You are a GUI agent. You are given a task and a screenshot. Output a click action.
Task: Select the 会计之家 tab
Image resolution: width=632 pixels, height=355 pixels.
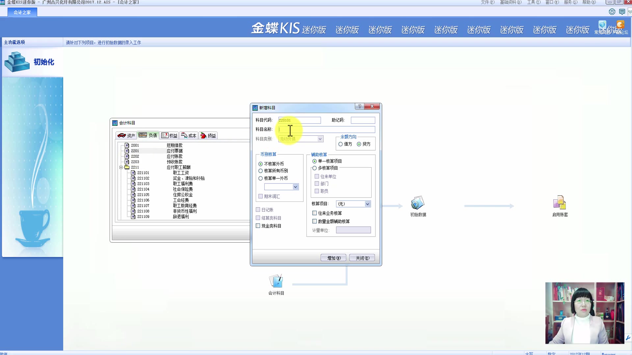pos(22,12)
